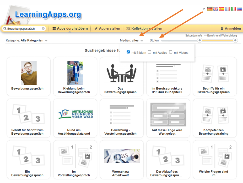Clear the search field with the x icon
Image resolution: width=243 pixels, height=183 pixels.
[43, 29]
